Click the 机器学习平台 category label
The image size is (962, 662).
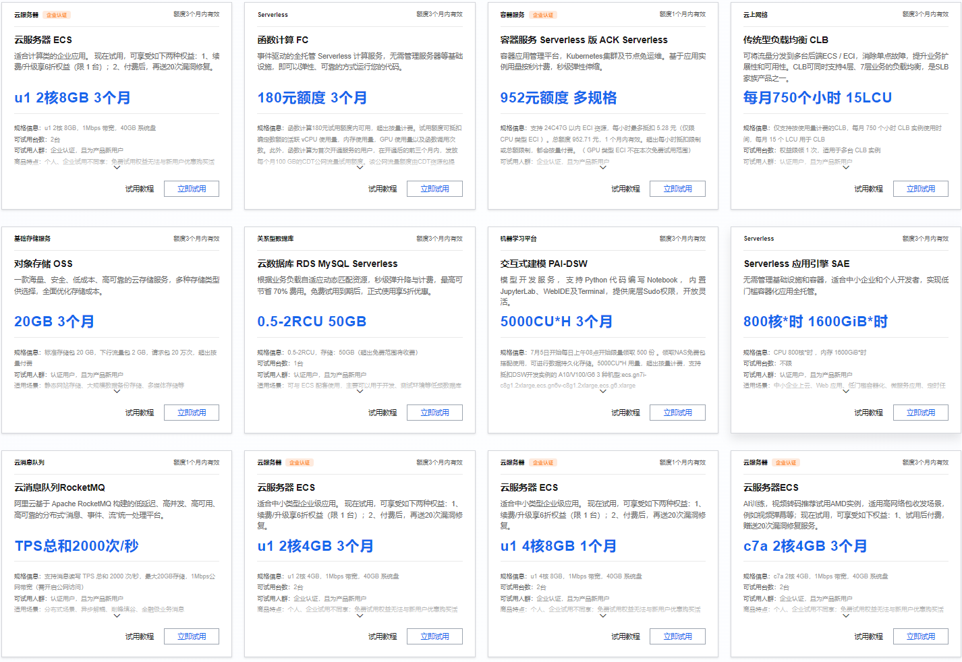(518, 239)
